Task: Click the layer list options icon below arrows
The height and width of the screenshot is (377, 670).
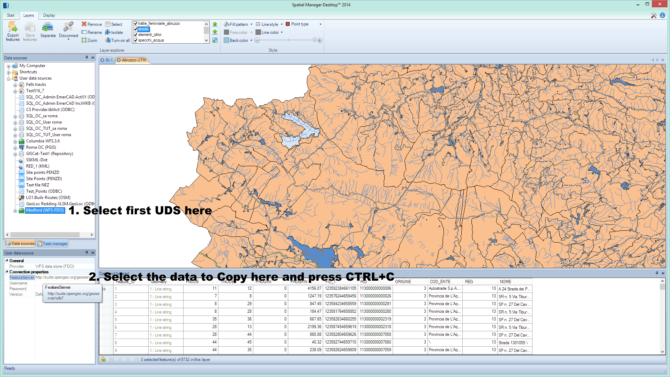Action: (x=215, y=40)
